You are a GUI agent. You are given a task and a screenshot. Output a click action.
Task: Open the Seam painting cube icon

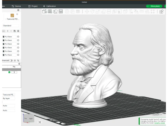(125, 12)
